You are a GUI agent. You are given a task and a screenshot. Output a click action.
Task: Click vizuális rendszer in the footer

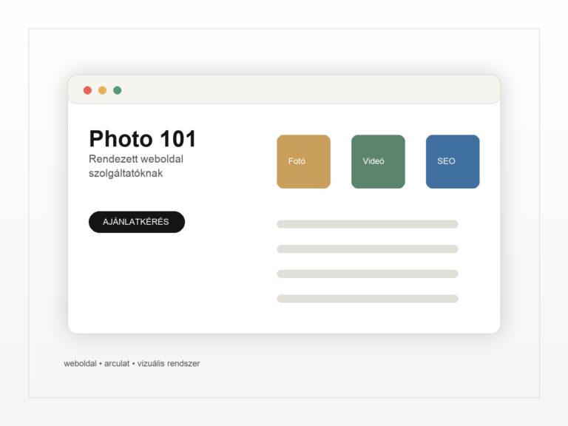(x=169, y=363)
